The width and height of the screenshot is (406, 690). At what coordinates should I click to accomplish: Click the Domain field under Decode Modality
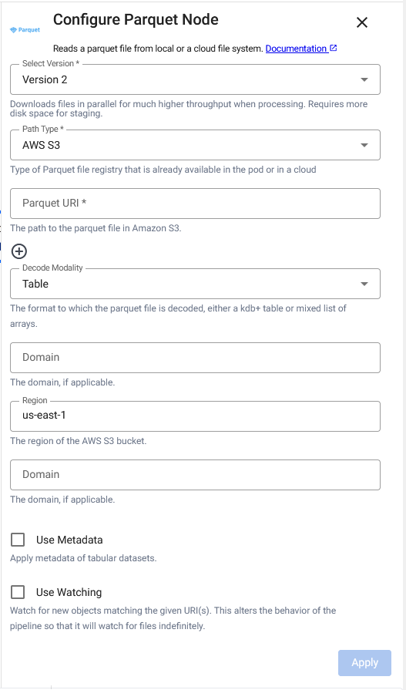pos(195,357)
